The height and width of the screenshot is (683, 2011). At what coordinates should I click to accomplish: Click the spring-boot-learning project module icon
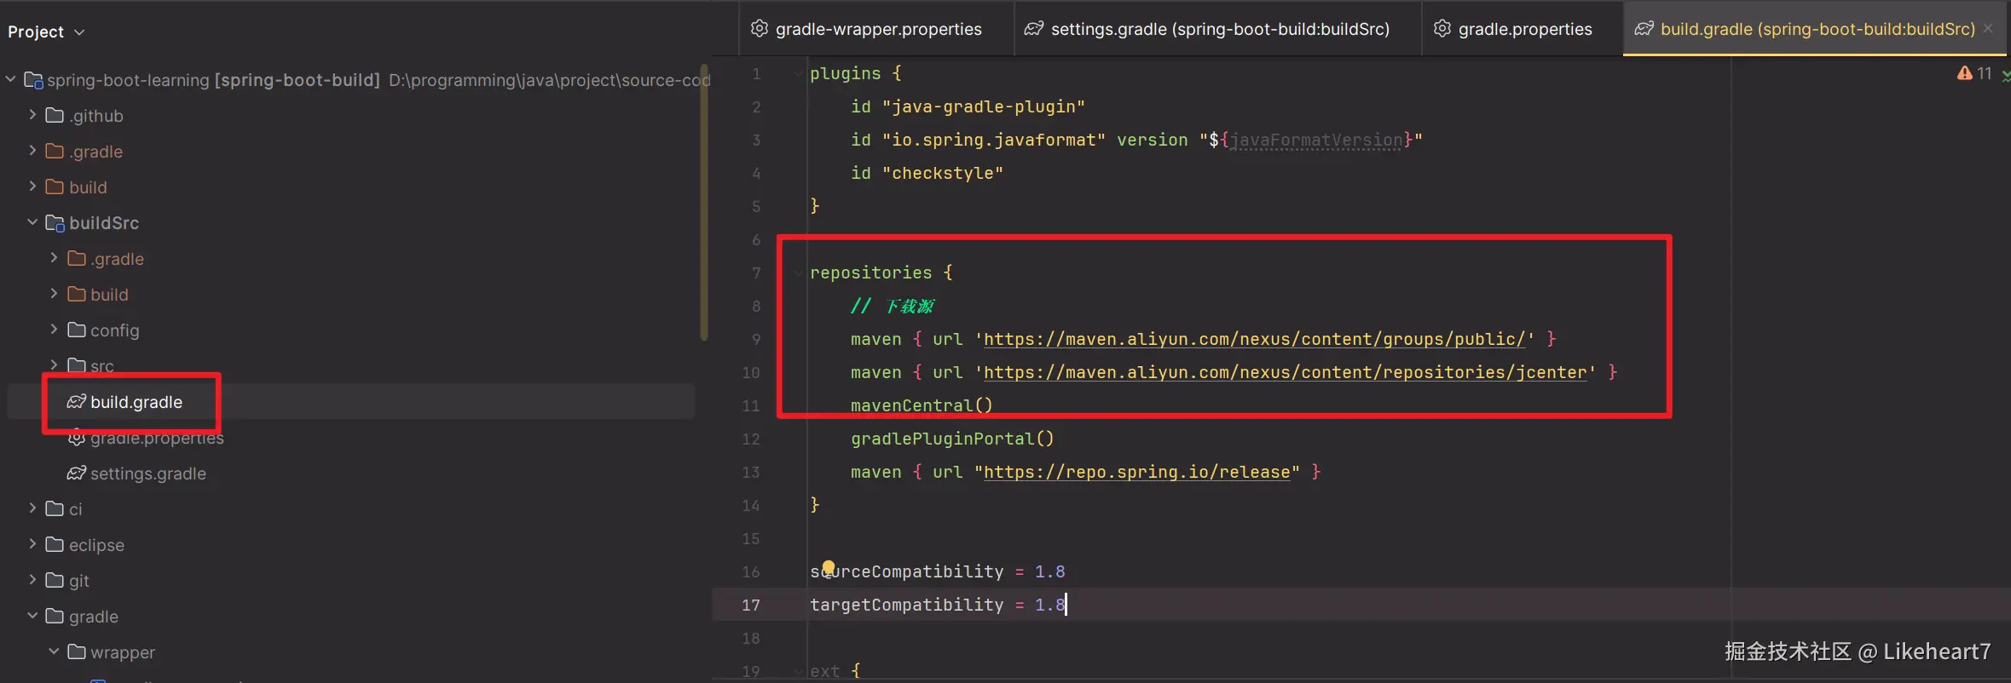[x=34, y=80]
